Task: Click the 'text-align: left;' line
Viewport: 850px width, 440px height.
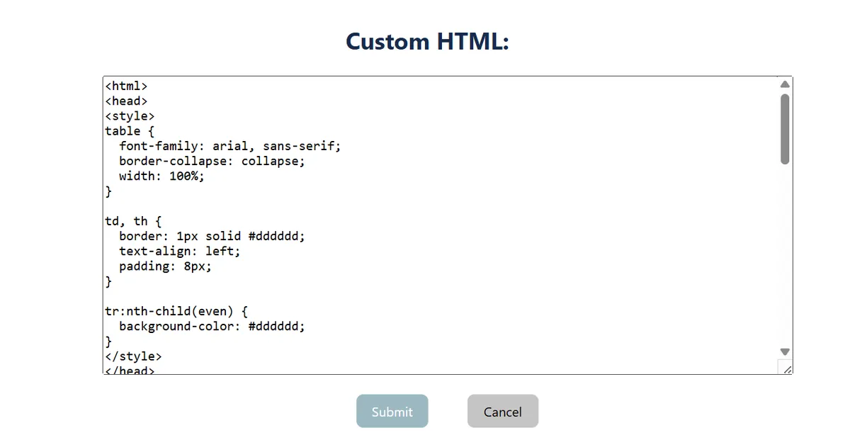Action: [x=180, y=251]
